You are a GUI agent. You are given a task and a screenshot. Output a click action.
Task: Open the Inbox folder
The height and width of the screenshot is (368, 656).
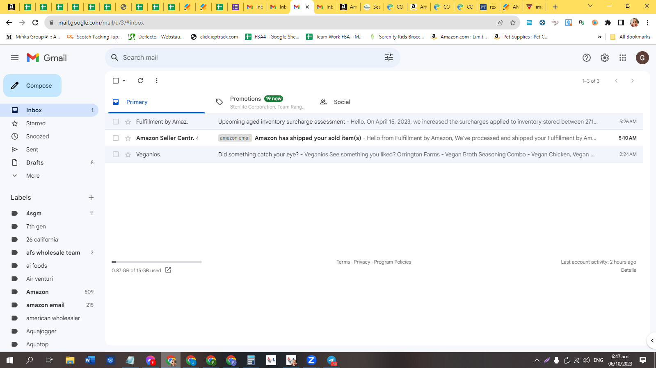(49, 110)
